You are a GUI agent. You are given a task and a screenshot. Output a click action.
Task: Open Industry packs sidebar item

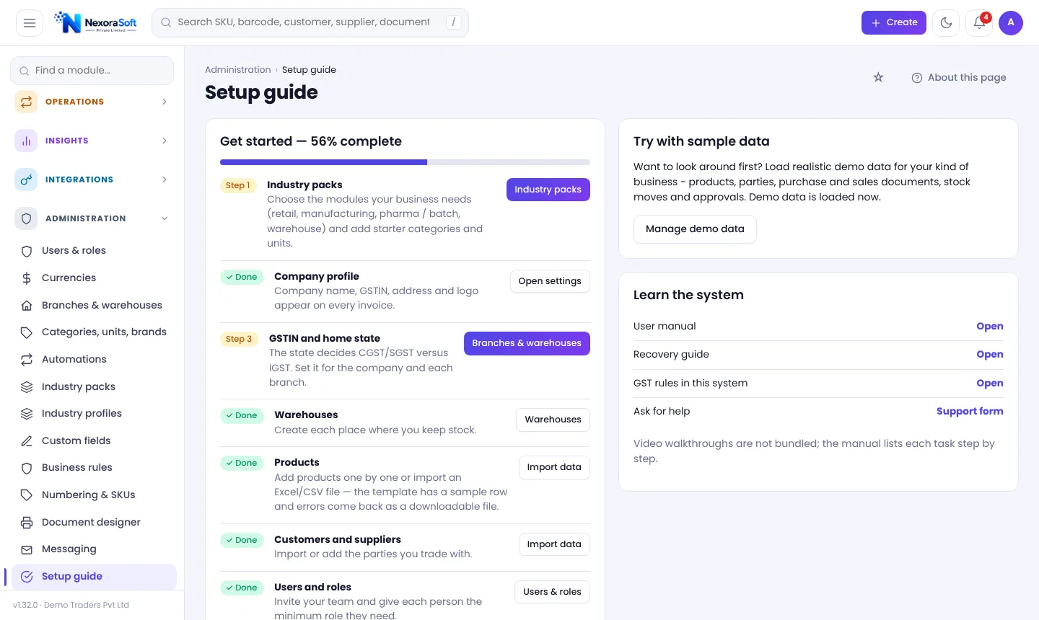[x=94, y=386]
